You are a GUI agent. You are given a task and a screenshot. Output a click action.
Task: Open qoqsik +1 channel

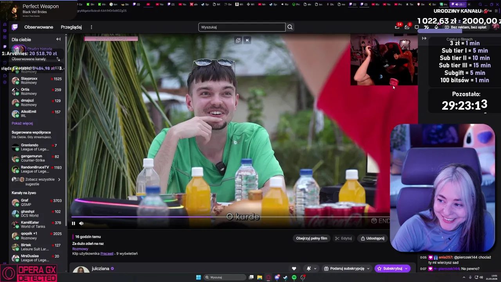(37, 236)
